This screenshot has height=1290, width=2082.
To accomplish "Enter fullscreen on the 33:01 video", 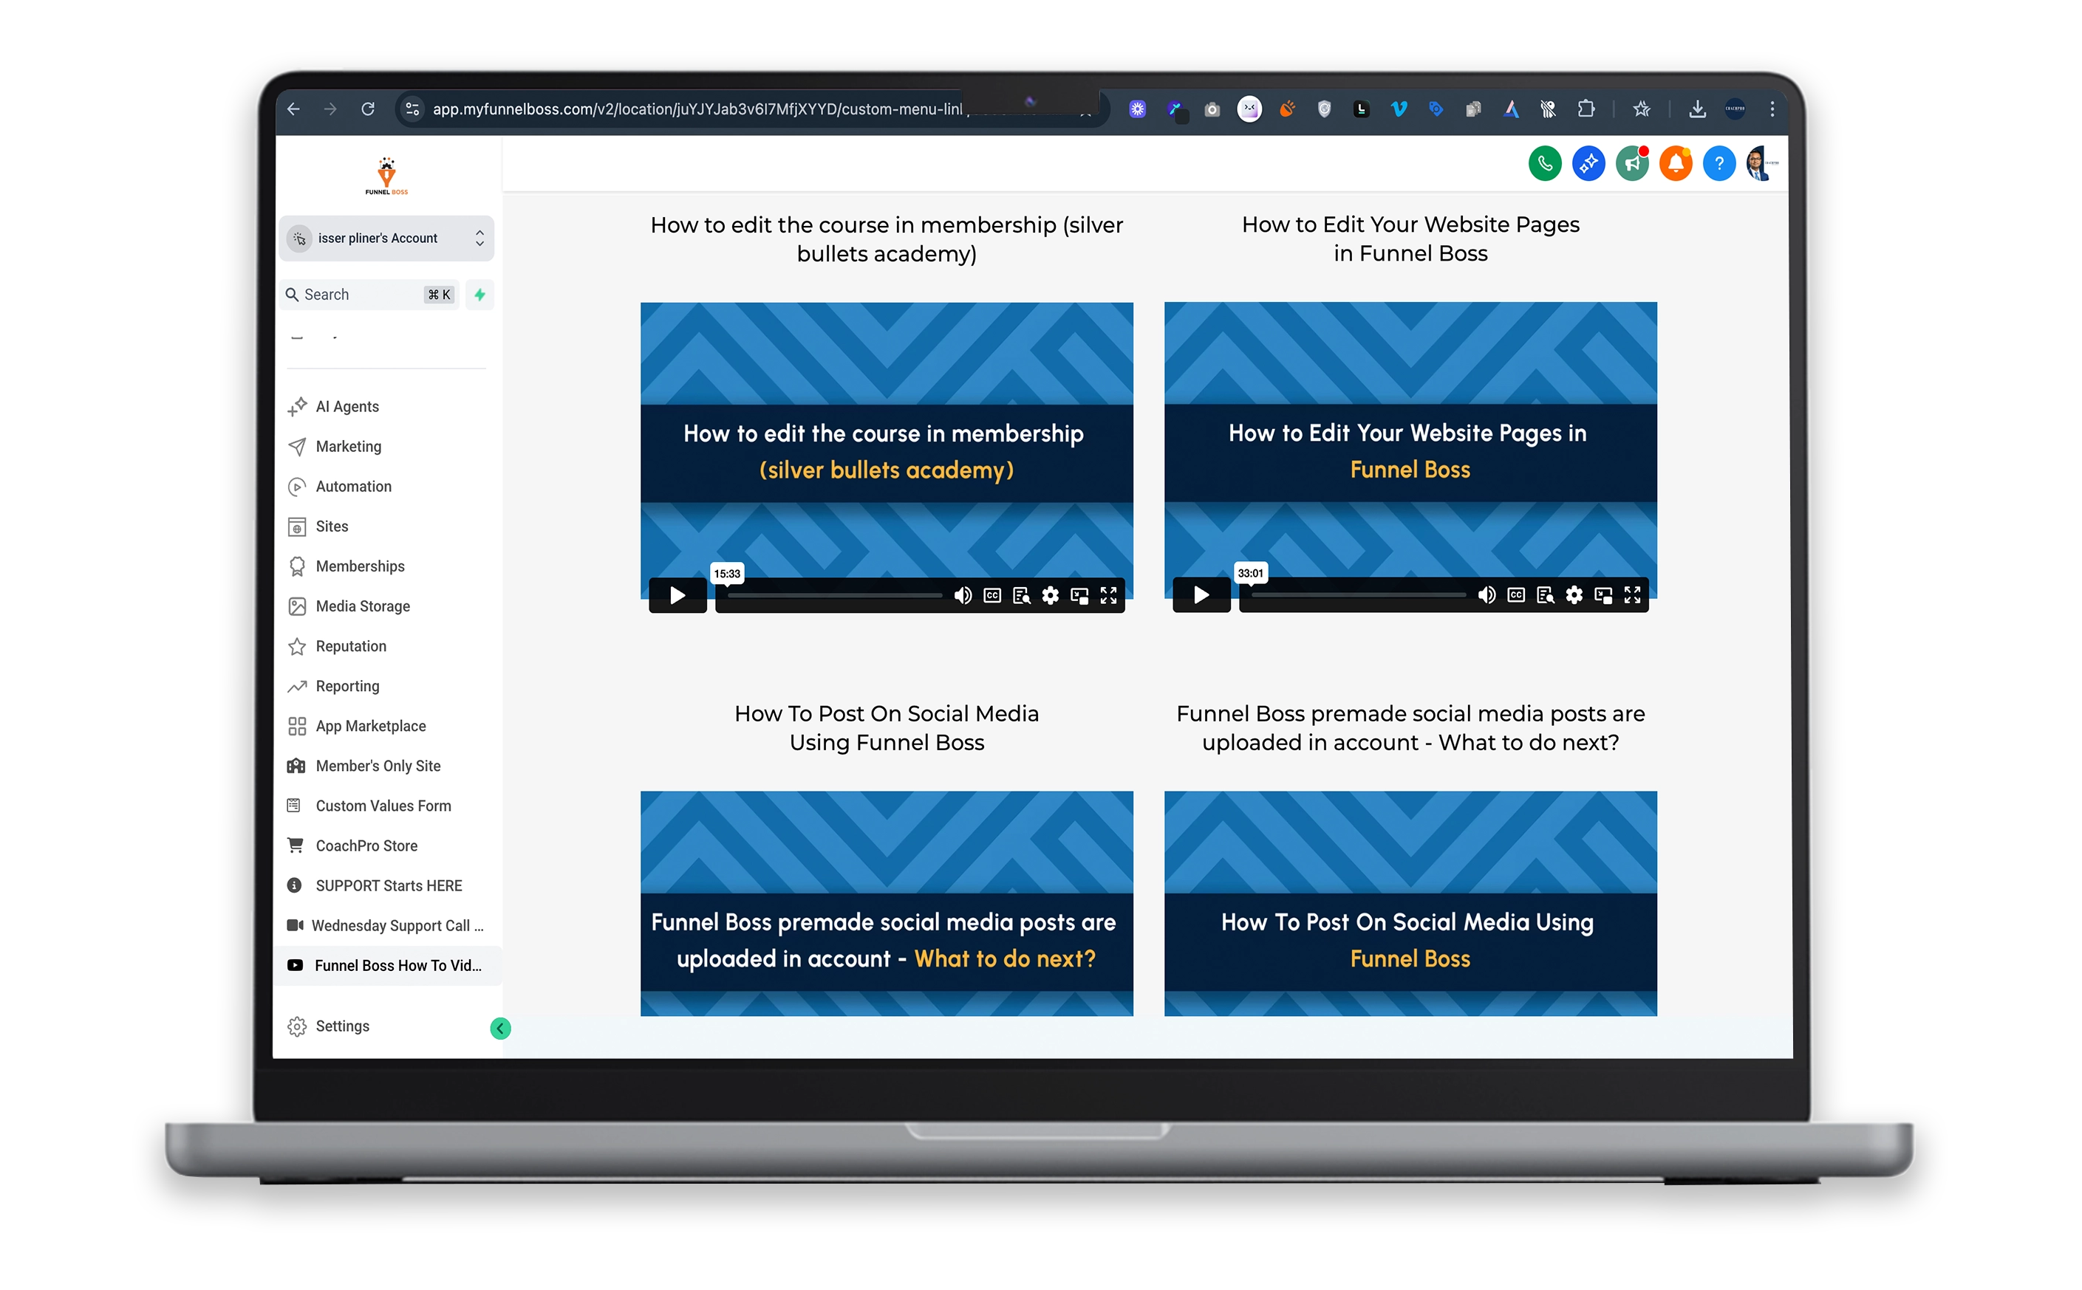I will [x=1631, y=594].
